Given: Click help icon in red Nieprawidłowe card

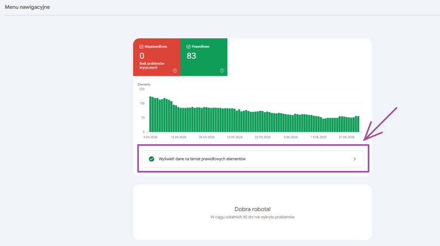Looking at the screenshot, I should pyautogui.click(x=175, y=71).
